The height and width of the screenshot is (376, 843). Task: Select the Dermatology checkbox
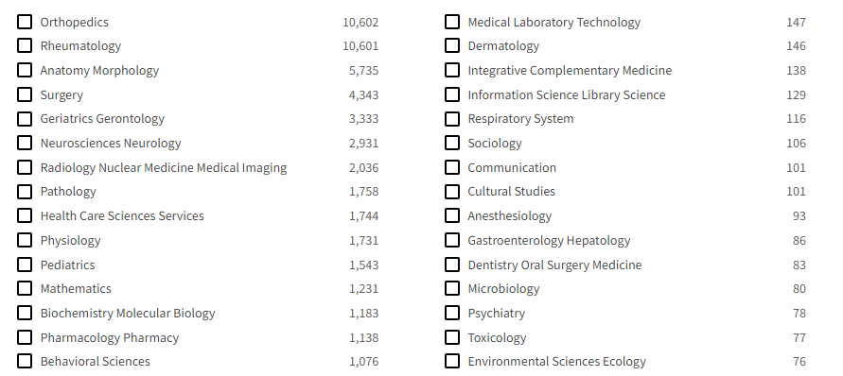452,45
